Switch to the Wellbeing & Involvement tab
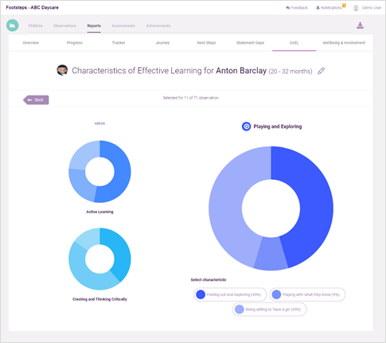 point(344,43)
